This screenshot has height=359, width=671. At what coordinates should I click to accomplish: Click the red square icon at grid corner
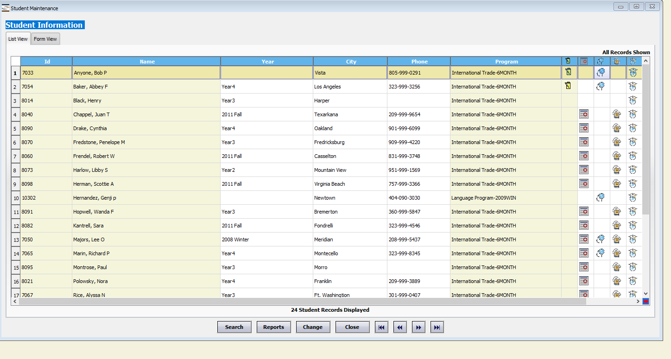click(x=646, y=302)
